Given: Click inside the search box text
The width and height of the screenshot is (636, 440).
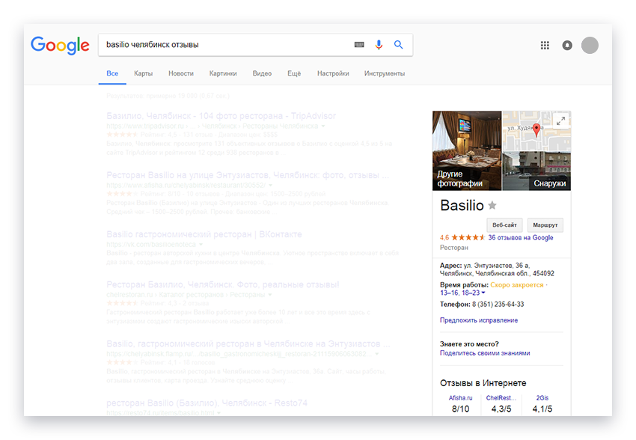Looking at the screenshot, I should (x=153, y=45).
